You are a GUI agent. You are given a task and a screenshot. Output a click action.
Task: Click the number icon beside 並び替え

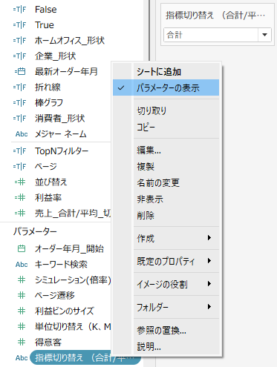point(20,182)
